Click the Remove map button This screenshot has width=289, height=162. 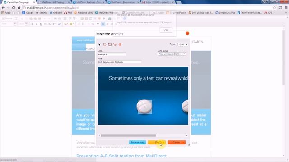(x=137, y=142)
